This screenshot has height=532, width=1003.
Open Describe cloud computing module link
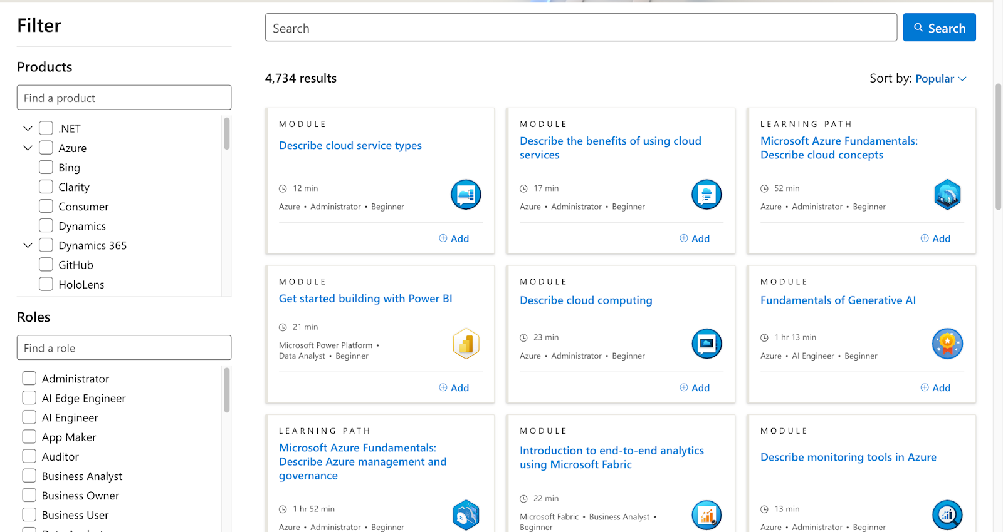pyautogui.click(x=586, y=300)
